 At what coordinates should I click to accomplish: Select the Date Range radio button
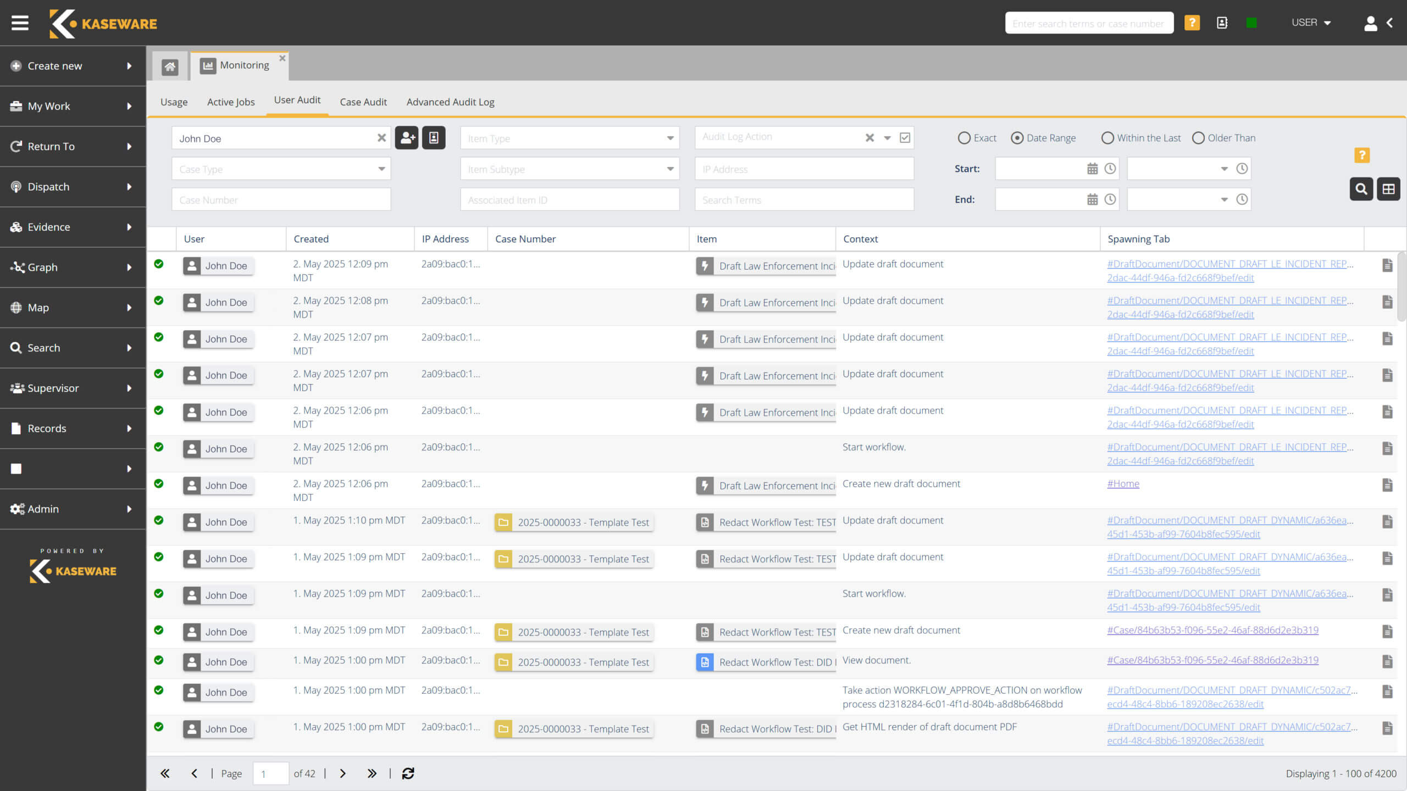tap(1017, 138)
